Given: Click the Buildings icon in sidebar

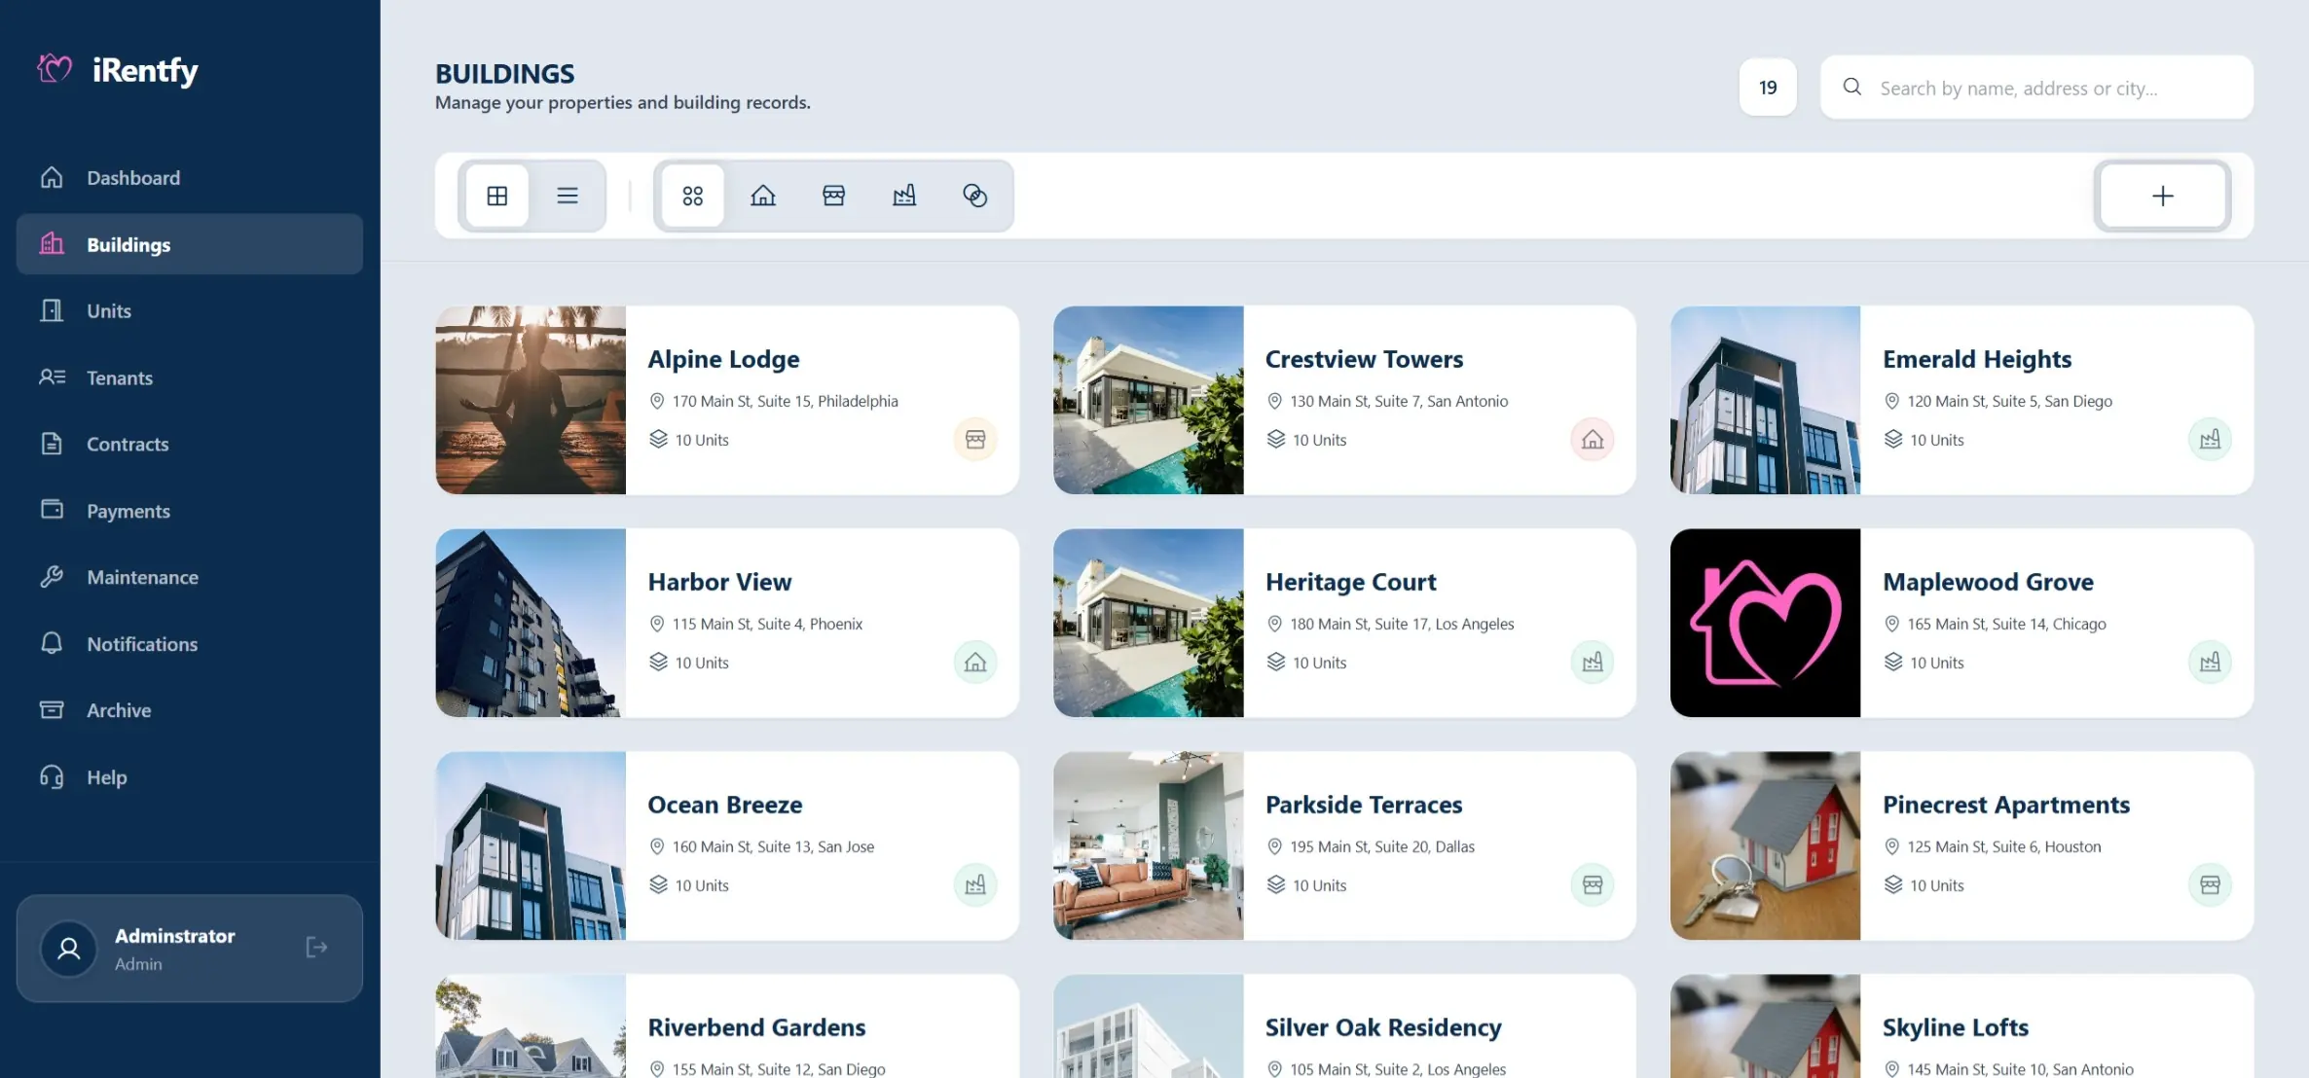Looking at the screenshot, I should coord(52,244).
